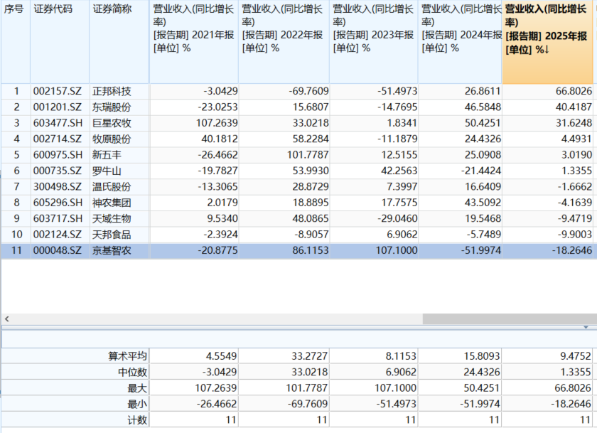Viewport: 597px width, 433px height.
Task: Click the stock name 正邦科技
Action: [x=112, y=92]
